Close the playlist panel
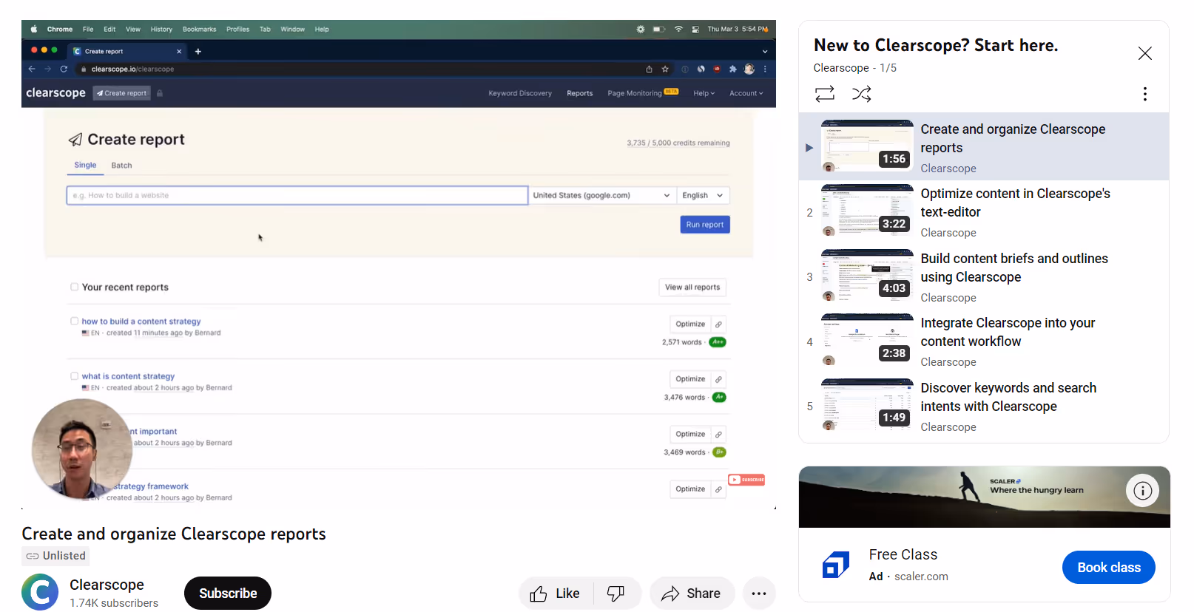This screenshot has height=612, width=1194. click(1144, 53)
